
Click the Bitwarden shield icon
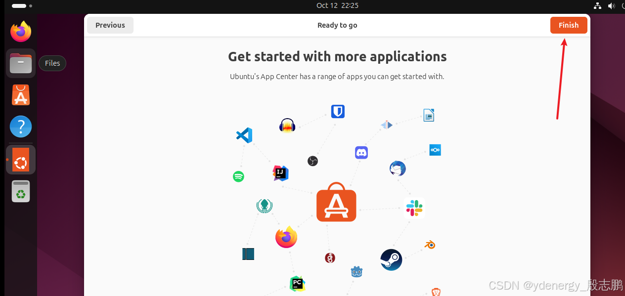coord(338,112)
